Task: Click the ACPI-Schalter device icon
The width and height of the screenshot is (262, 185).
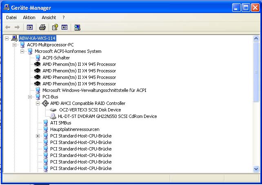Action: point(38,58)
